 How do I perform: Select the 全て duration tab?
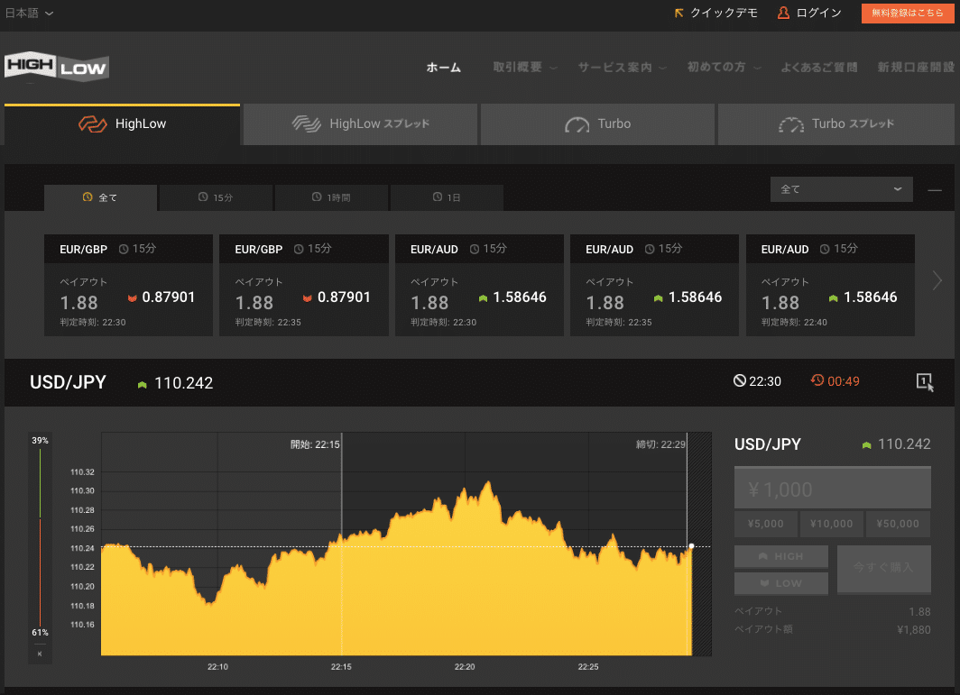(100, 197)
